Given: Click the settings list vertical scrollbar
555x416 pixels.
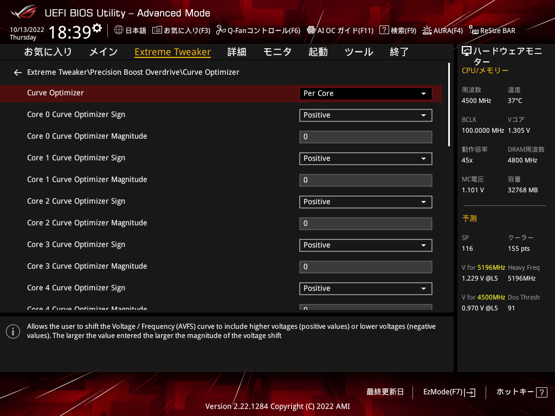Looking at the screenshot, I should tap(449, 105).
